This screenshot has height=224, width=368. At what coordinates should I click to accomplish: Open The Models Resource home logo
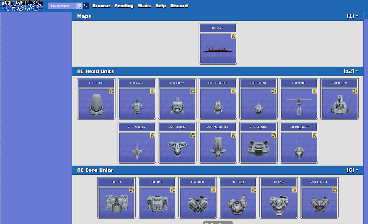click(x=22, y=6)
